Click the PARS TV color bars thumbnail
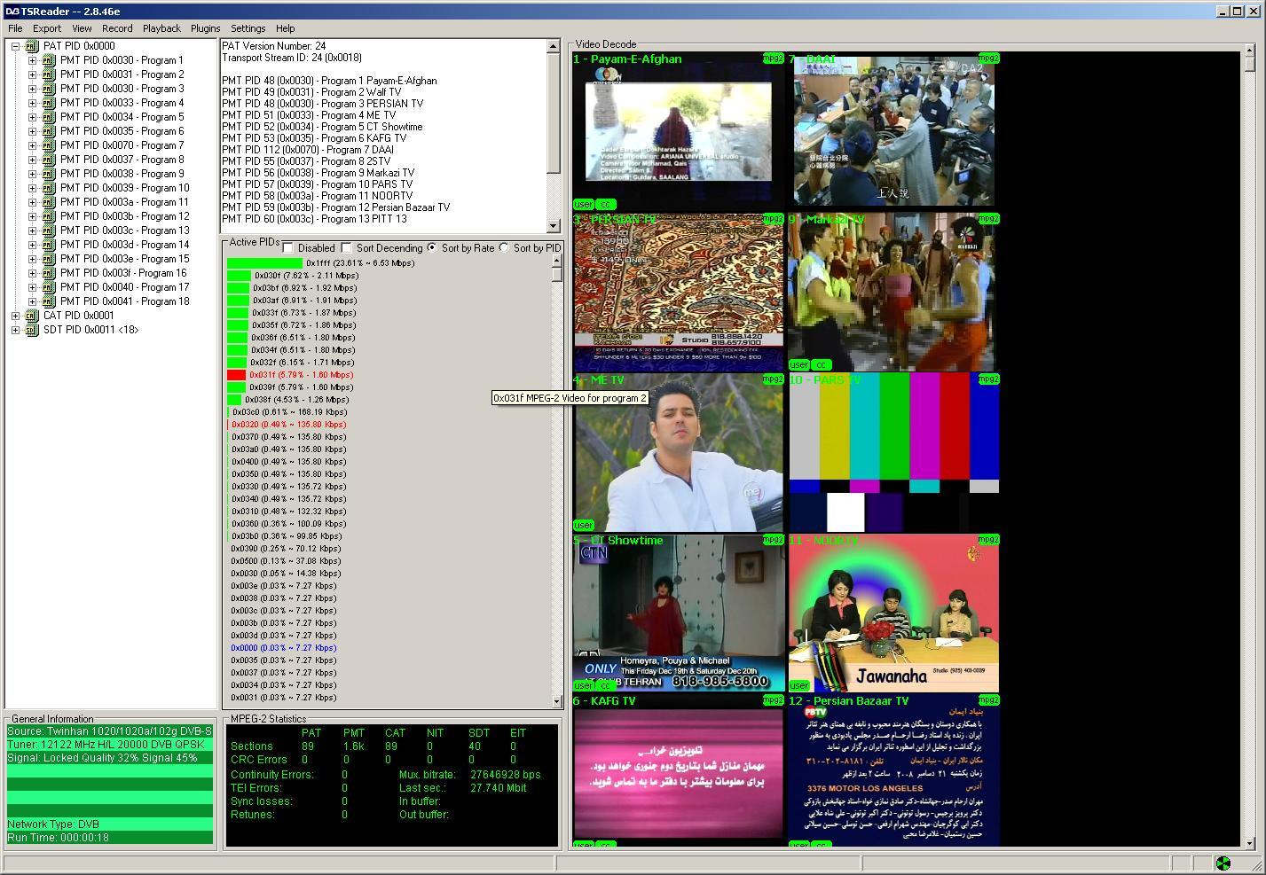 [894, 452]
